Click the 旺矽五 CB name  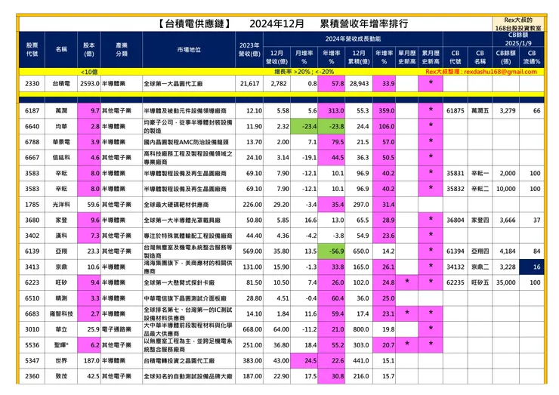pos(480,282)
